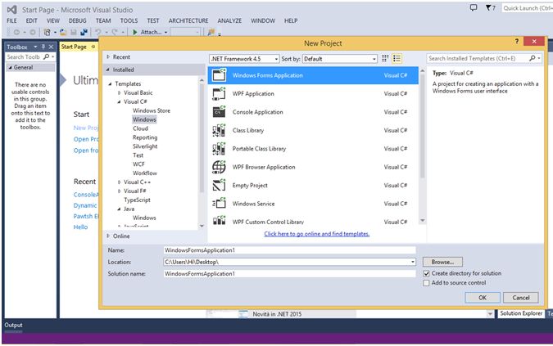Screen dimensions: 553x346
Task: Click the Save All toolbar icon
Action: click(84, 32)
